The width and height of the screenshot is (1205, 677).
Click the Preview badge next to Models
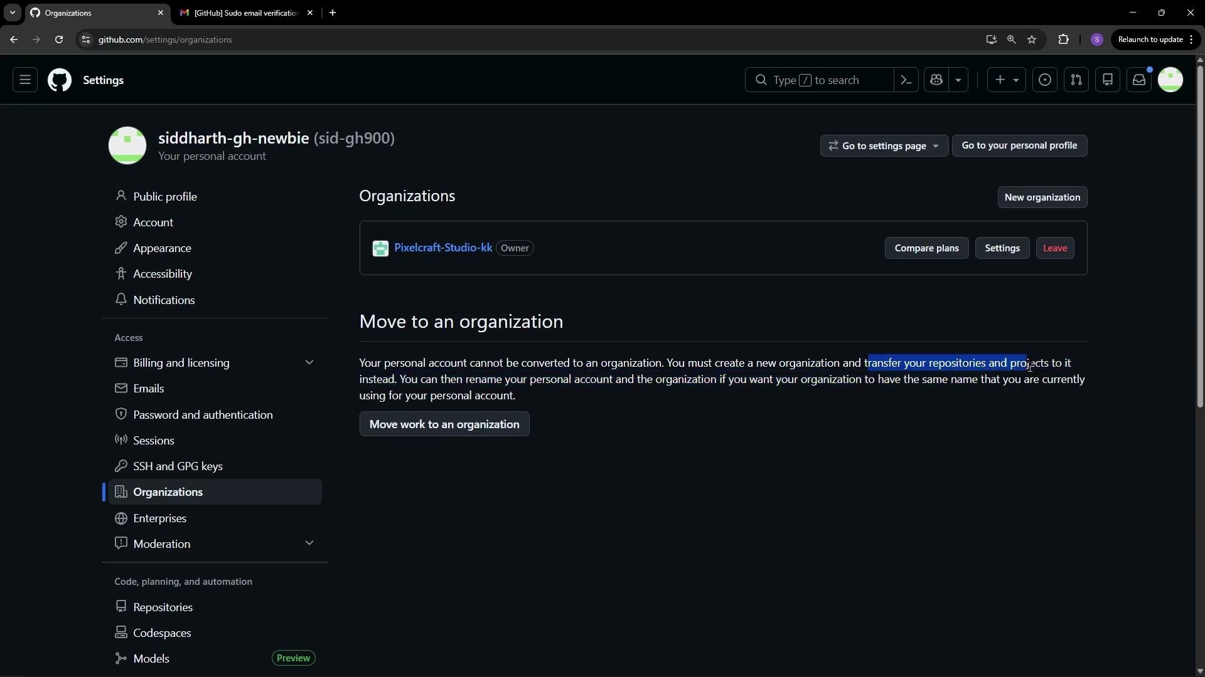click(x=293, y=658)
